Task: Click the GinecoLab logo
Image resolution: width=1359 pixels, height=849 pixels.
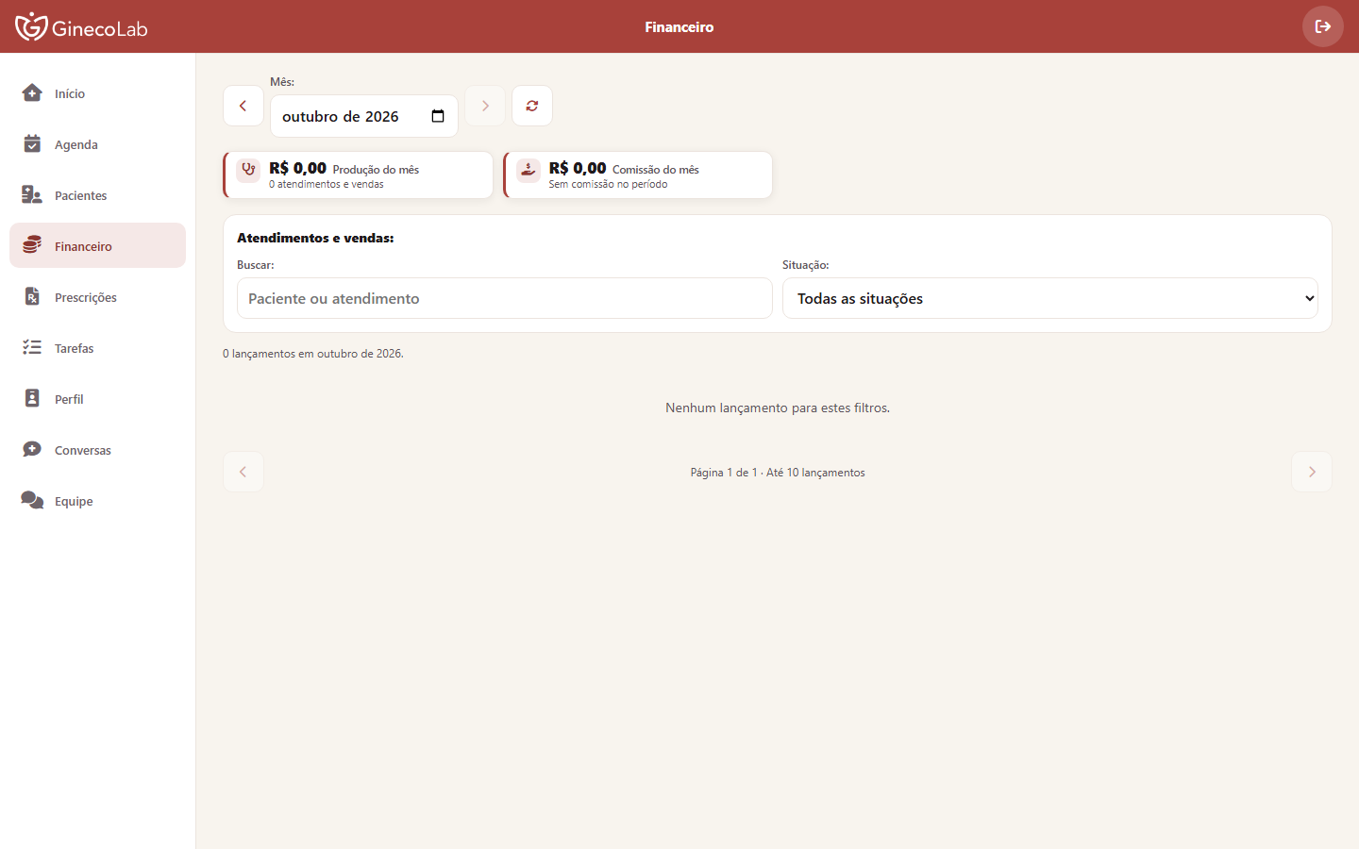Action: [x=81, y=26]
